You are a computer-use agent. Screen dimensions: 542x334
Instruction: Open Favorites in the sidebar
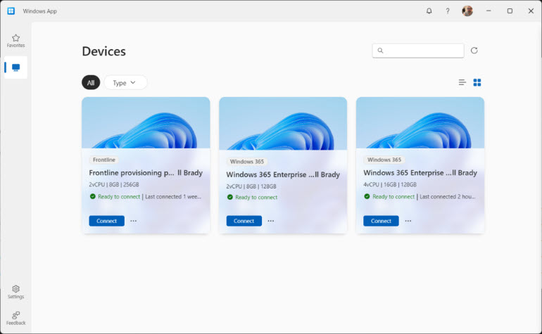tap(15, 41)
